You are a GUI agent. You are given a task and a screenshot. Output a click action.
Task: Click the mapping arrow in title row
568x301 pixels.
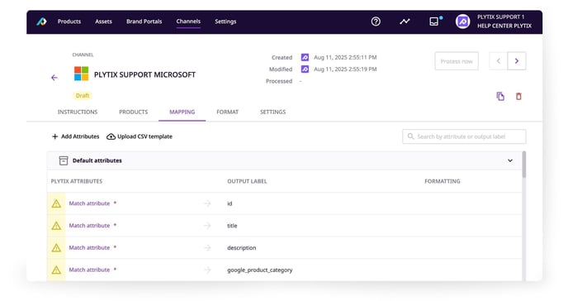coord(207,226)
